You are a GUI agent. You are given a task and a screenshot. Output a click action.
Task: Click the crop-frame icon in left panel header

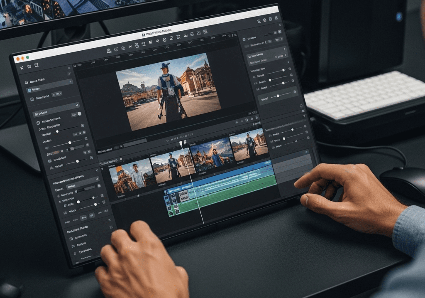click(x=37, y=65)
